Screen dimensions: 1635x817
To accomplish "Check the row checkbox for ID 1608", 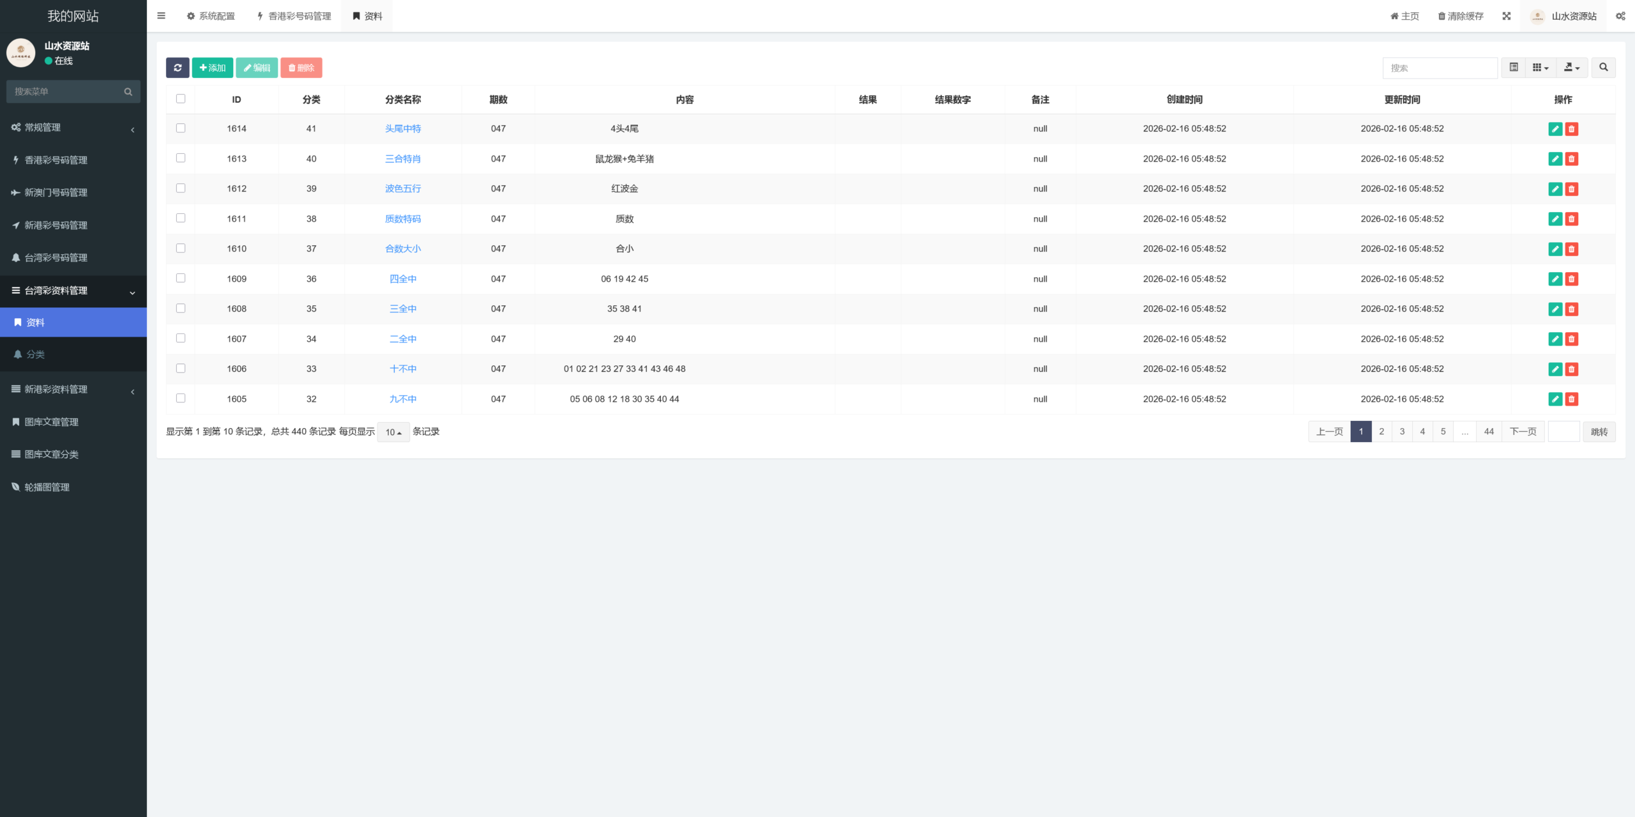I will click(181, 308).
